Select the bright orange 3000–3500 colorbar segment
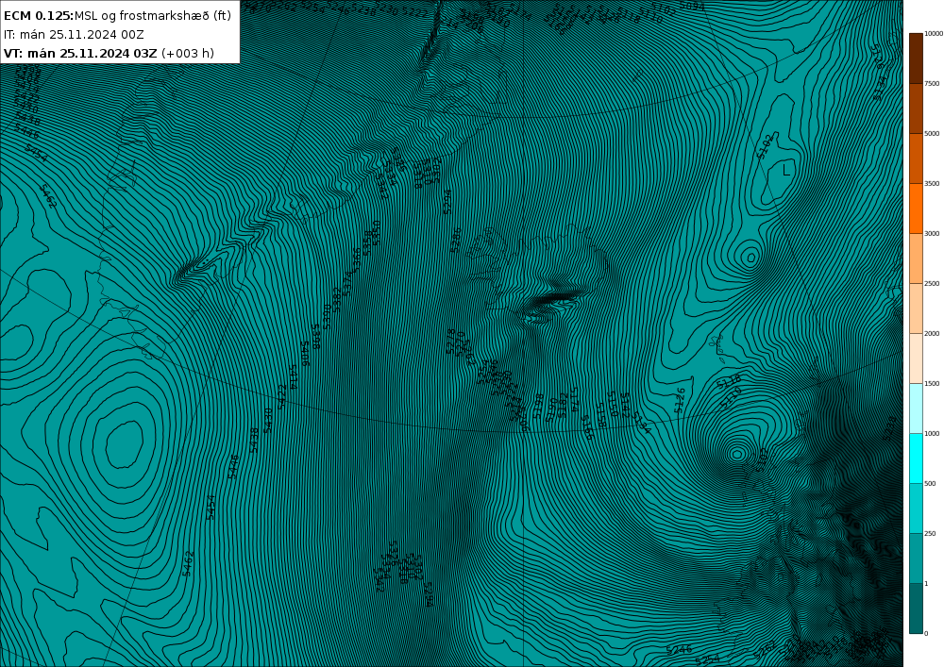 (x=915, y=208)
